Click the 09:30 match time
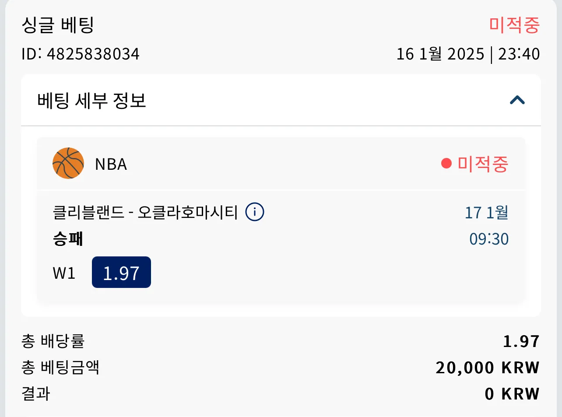The width and height of the screenshot is (562, 417). [489, 239]
